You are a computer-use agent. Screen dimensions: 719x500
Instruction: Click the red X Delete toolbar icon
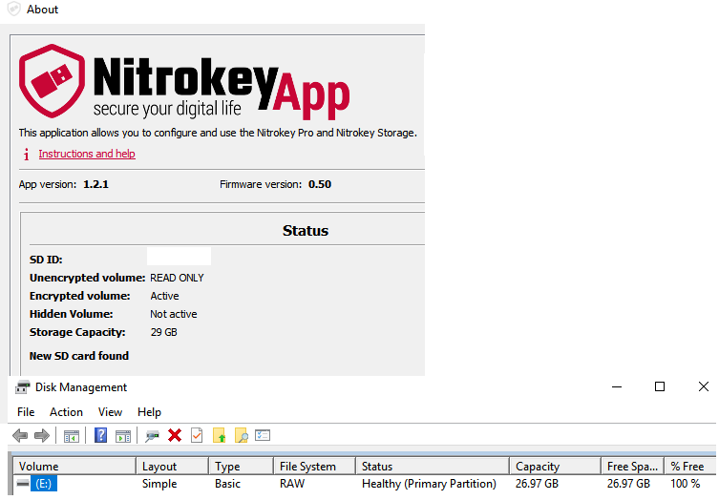click(x=175, y=435)
